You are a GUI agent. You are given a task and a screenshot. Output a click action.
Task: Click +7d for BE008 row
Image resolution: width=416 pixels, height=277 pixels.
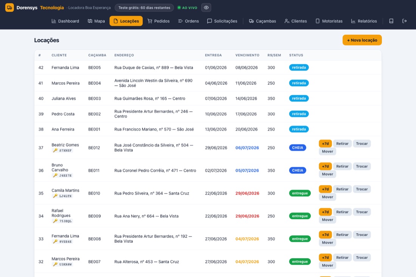[x=325, y=235]
